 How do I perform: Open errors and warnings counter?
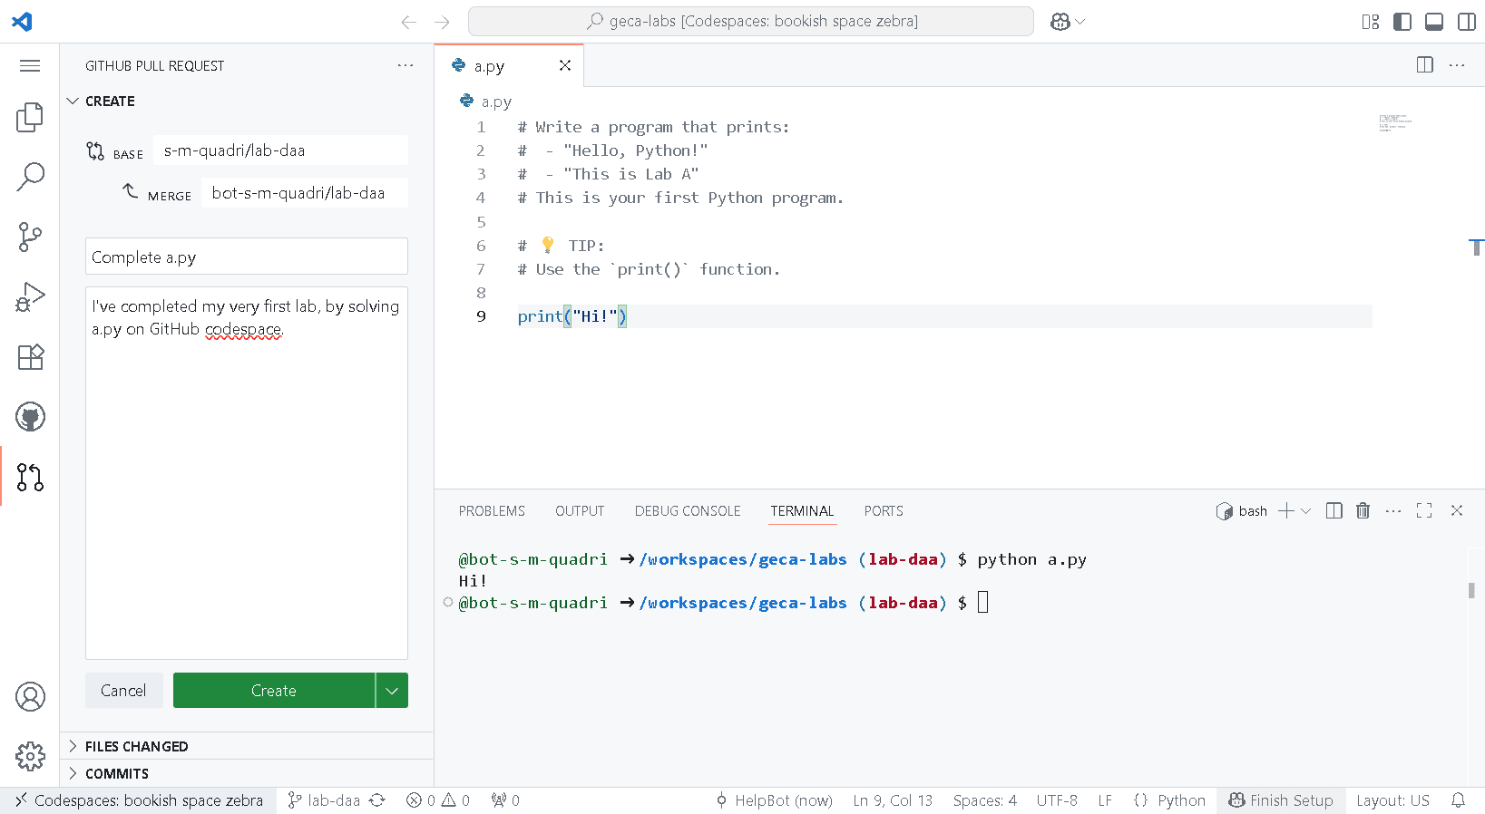438,800
